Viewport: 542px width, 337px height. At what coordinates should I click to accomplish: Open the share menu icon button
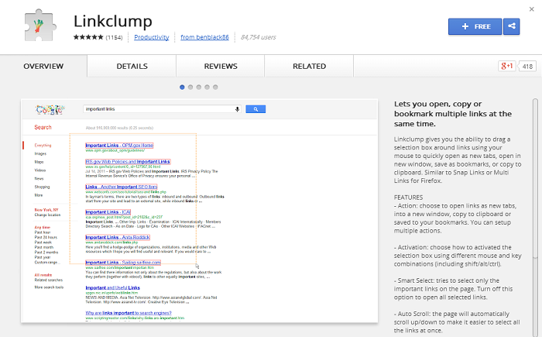(x=512, y=26)
